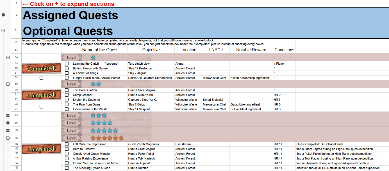Click the one-star Completed! banner image
This screenshot has height=171, width=389.
tap(41, 69)
